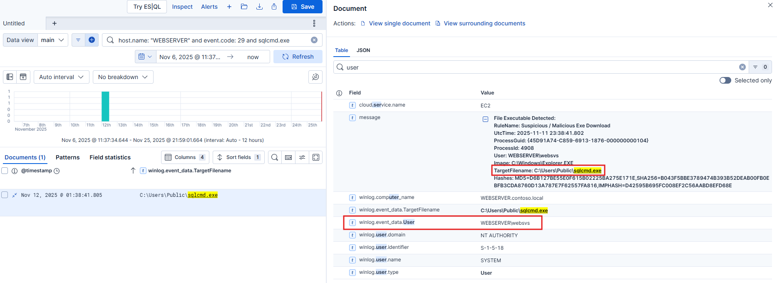Open the main data view dropdown
The height and width of the screenshot is (283, 777).
[53, 40]
